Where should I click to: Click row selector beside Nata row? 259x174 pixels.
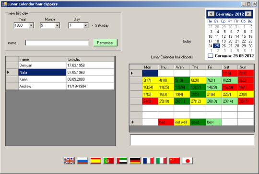12,72
